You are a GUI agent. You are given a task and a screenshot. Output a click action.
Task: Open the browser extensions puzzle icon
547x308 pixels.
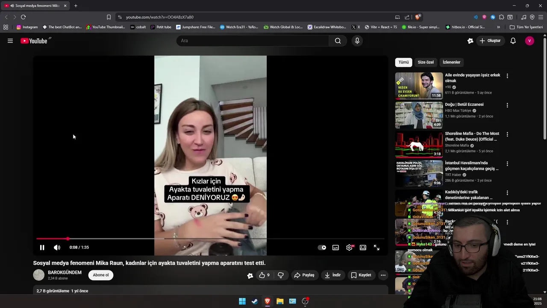pyautogui.click(x=501, y=17)
